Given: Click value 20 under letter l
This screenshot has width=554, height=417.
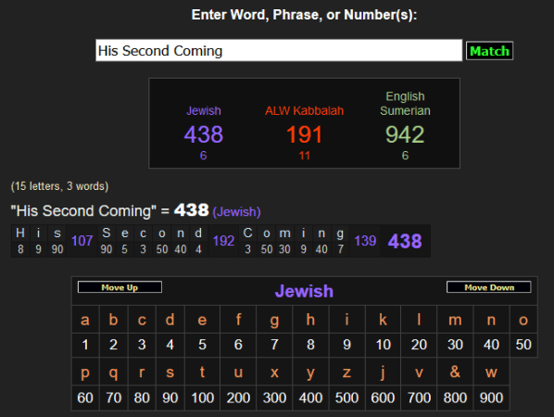Looking at the screenshot, I should pyautogui.click(x=419, y=345).
